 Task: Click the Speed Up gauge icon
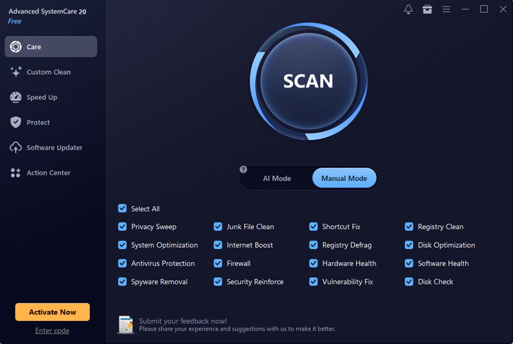(x=15, y=97)
